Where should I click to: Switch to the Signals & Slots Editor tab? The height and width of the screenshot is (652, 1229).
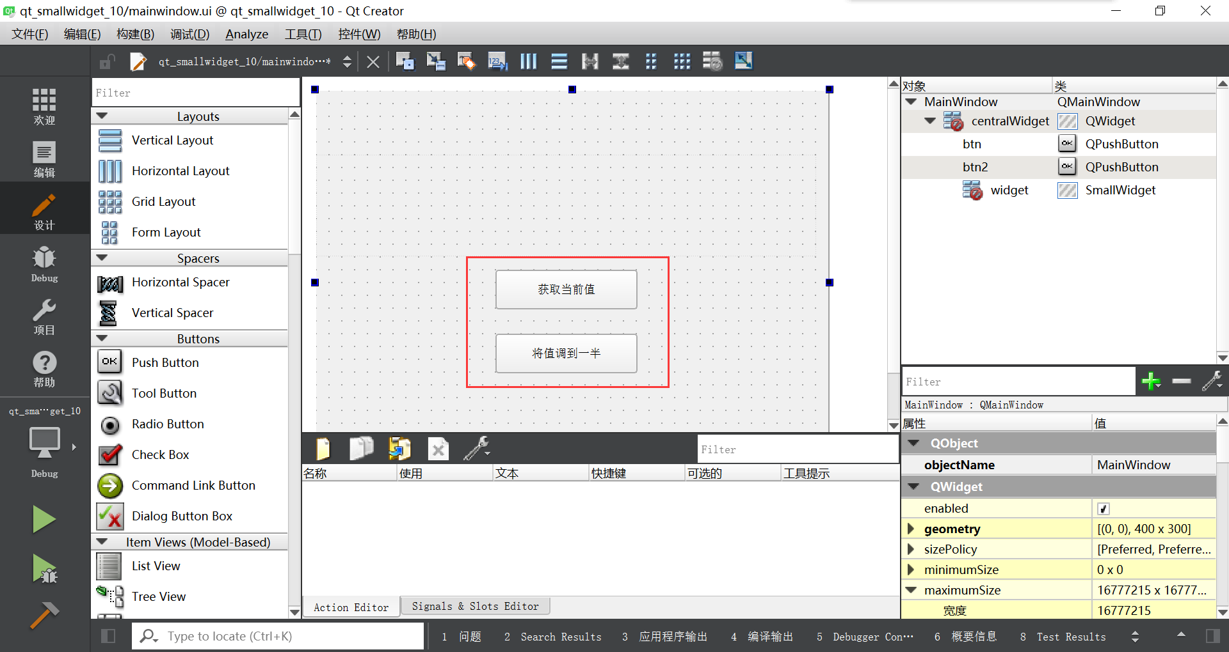point(475,606)
